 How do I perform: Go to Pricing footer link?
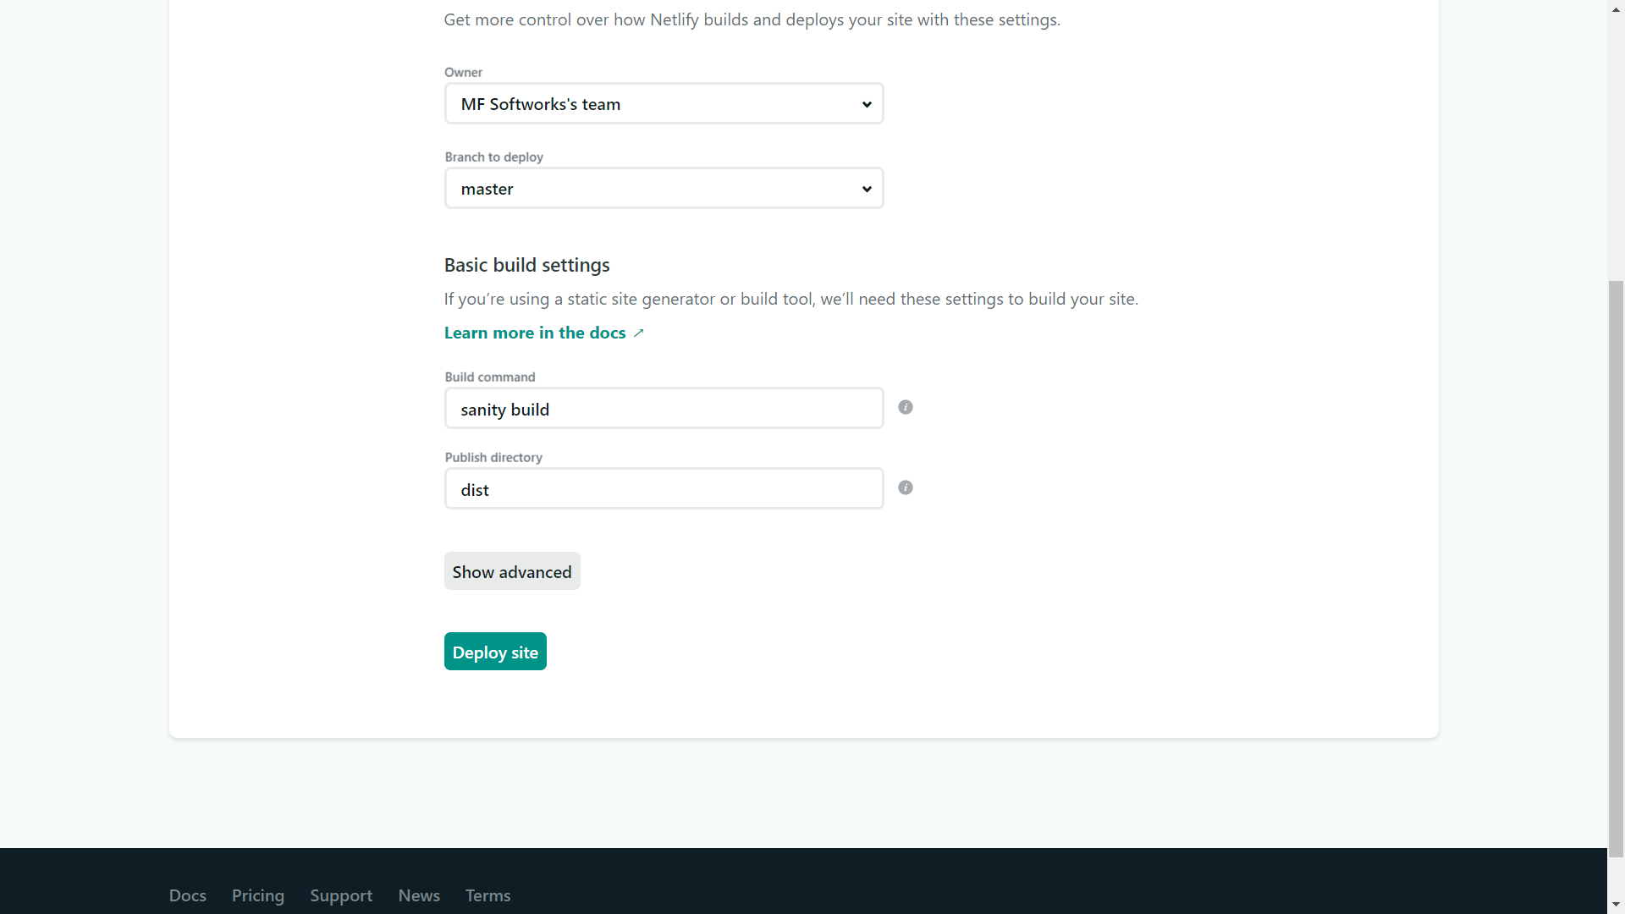[x=257, y=895]
